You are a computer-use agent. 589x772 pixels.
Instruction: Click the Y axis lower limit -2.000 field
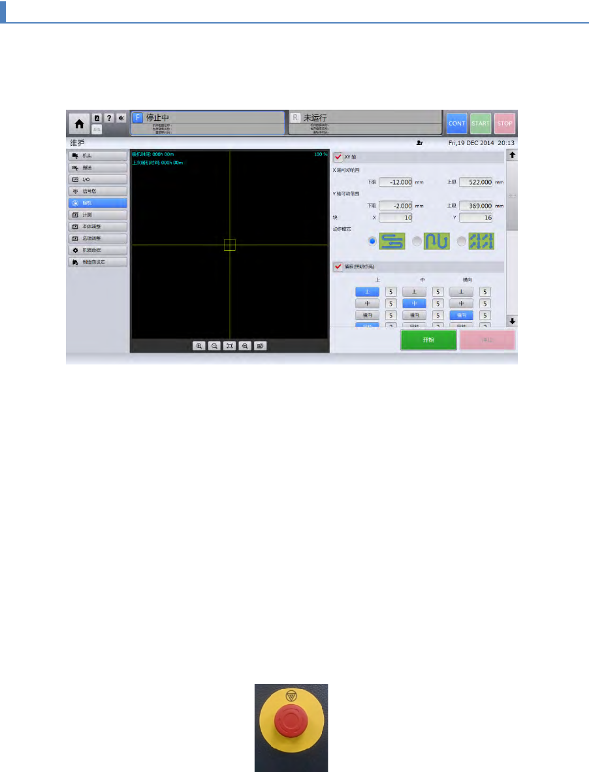(x=396, y=206)
